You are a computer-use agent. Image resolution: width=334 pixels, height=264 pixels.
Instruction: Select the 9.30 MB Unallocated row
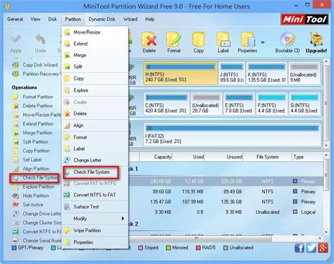pyautogui.click(x=226, y=212)
